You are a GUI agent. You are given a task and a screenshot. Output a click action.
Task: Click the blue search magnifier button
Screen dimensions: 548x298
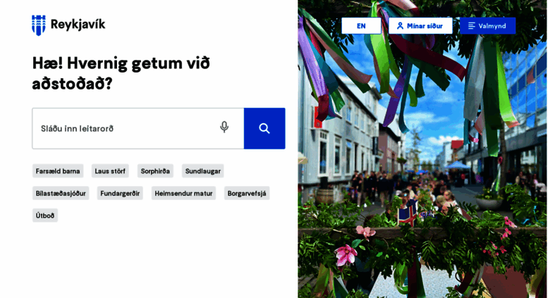(x=264, y=128)
